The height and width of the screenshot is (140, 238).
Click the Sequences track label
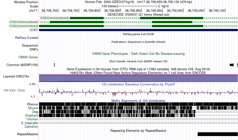click(x=30, y=45)
